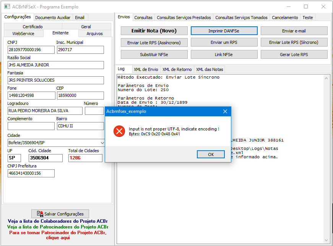
Task: Click the UF field showing SP
Action: point(14,158)
